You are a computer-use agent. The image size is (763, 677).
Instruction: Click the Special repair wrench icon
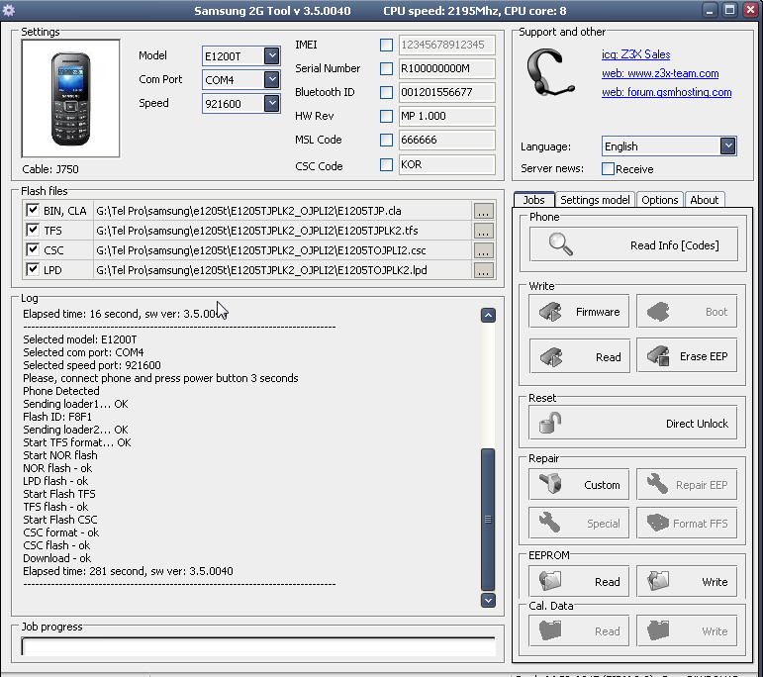coord(550,523)
